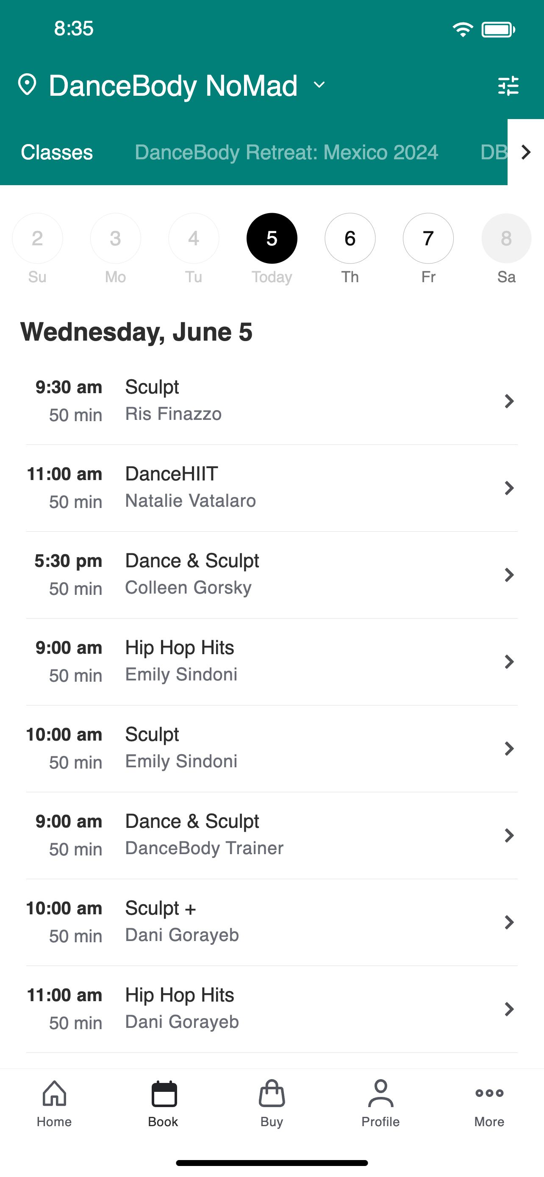Open Hip Hop Hits with Emily Sindoni
Image resolution: width=544 pixels, height=1177 pixels.
272,662
